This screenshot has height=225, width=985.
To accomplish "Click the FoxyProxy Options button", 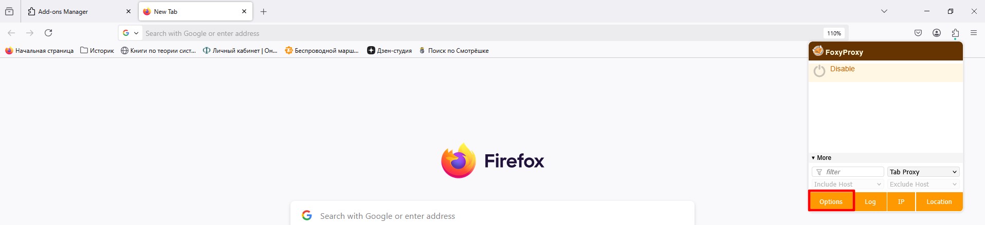I will point(831,201).
